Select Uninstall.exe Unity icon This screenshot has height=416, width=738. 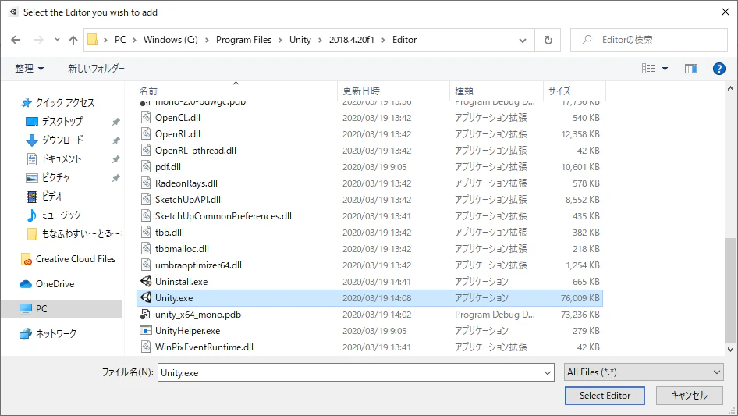(x=146, y=281)
